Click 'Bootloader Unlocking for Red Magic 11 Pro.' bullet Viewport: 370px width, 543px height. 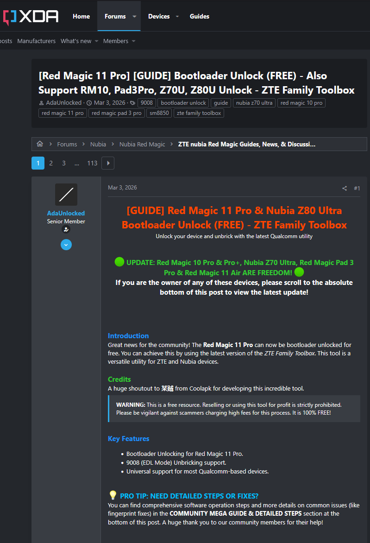point(184,454)
